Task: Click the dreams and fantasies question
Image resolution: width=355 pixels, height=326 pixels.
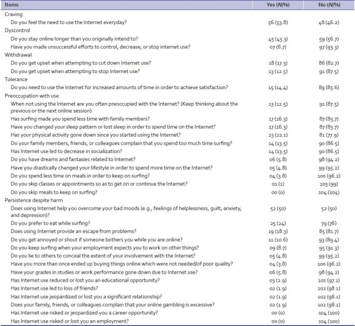Action: pyautogui.click(x=73, y=159)
